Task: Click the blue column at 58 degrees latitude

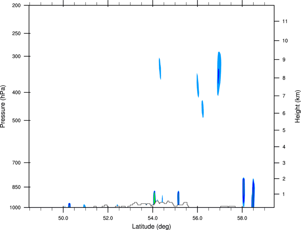Action: pos(244,192)
